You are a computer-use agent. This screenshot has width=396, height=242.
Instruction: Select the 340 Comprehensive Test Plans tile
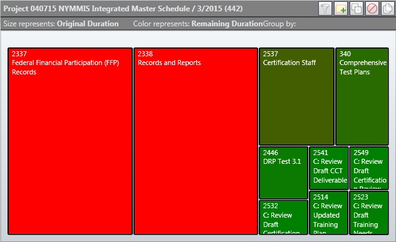(x=362, y=96)
